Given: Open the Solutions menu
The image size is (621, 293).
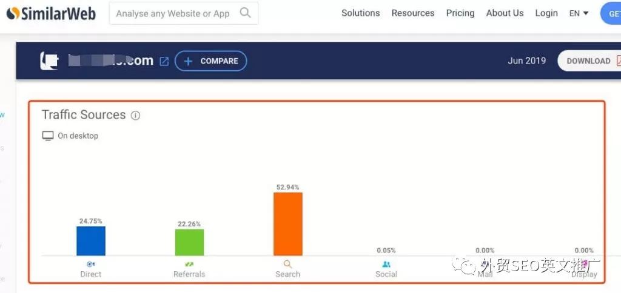Looking at the screenshot, I should tap(360, 13).
